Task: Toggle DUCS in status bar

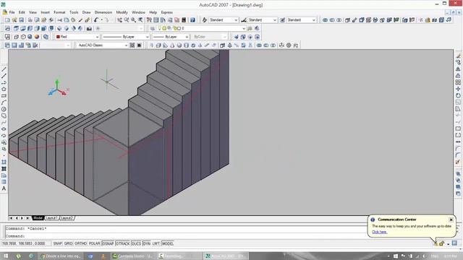Action: tap(136, 243)
